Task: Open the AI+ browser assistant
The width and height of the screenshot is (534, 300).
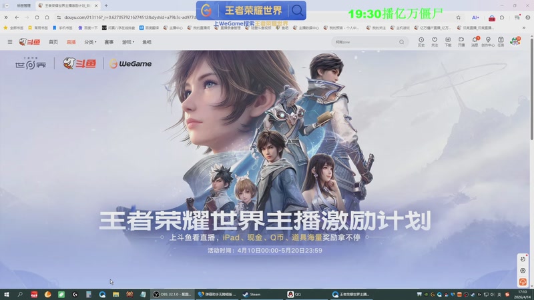Action: [x=475, y=17]
